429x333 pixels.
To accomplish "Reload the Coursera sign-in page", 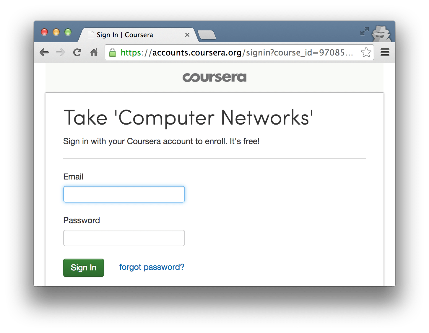I will coord(77,53).
